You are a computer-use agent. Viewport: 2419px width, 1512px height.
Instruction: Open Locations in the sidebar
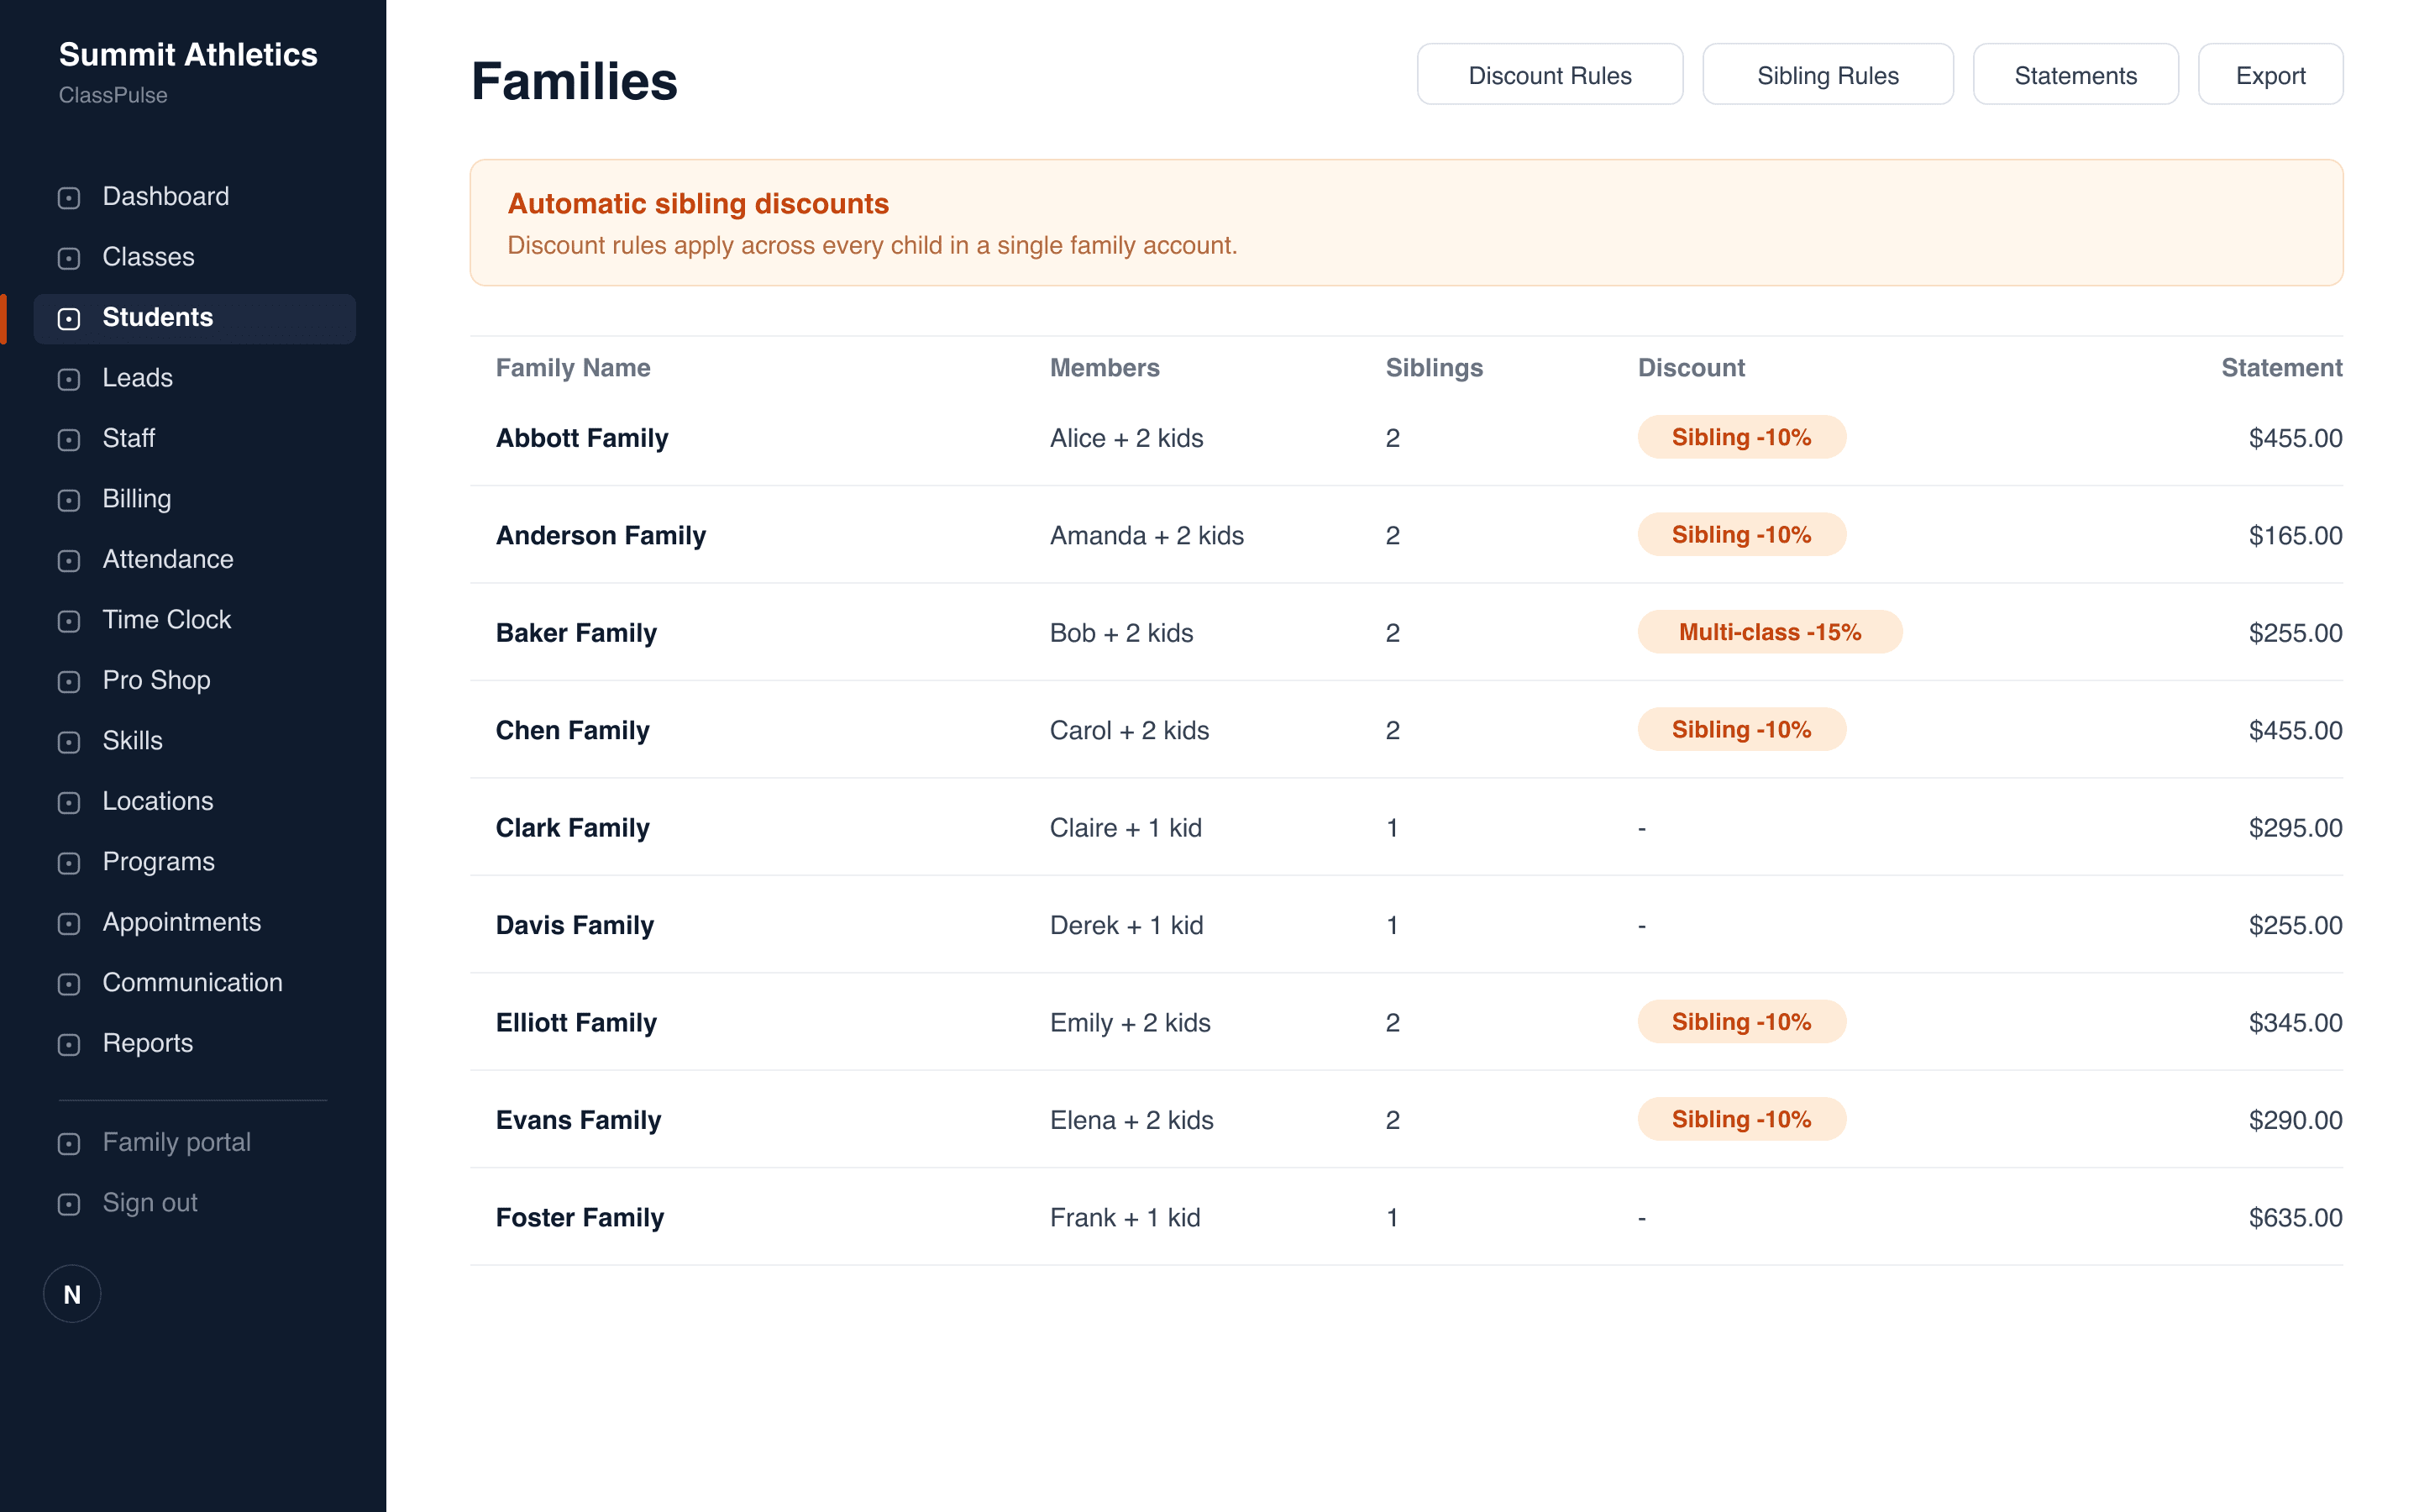tap(195, 802)
